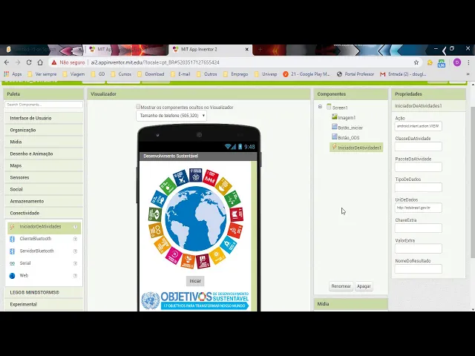Select the Web globe palette component
Screen dimensions: 475x356
click(x=24, y=275)
